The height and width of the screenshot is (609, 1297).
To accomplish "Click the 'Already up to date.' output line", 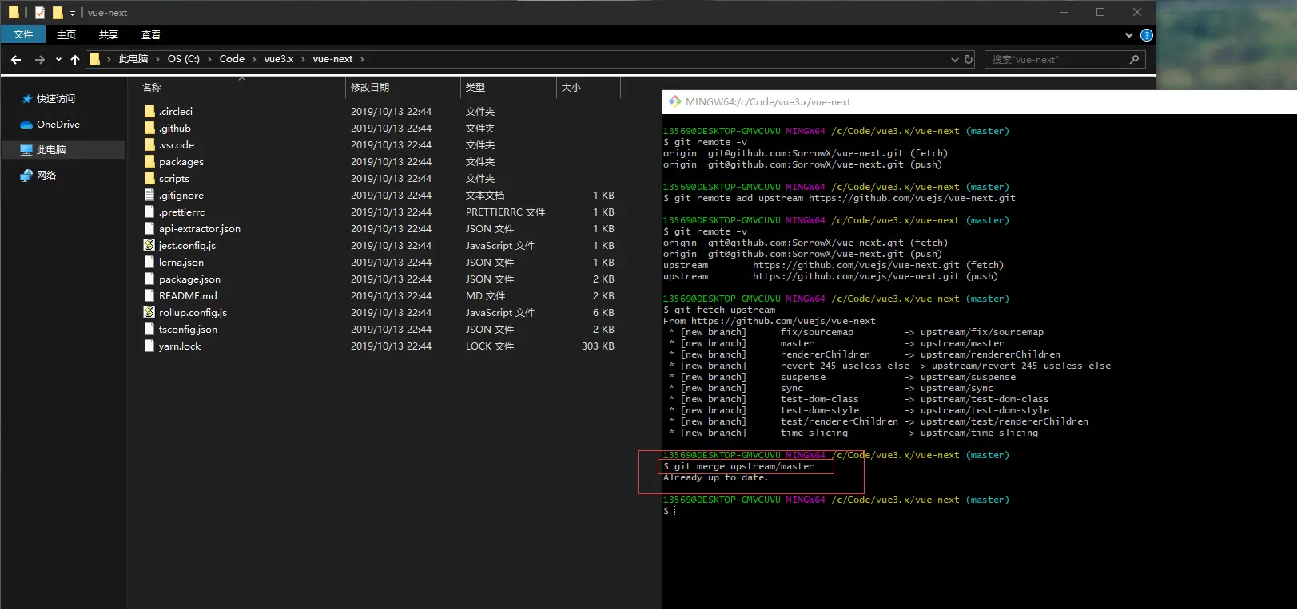I will [x=715, y=477].
